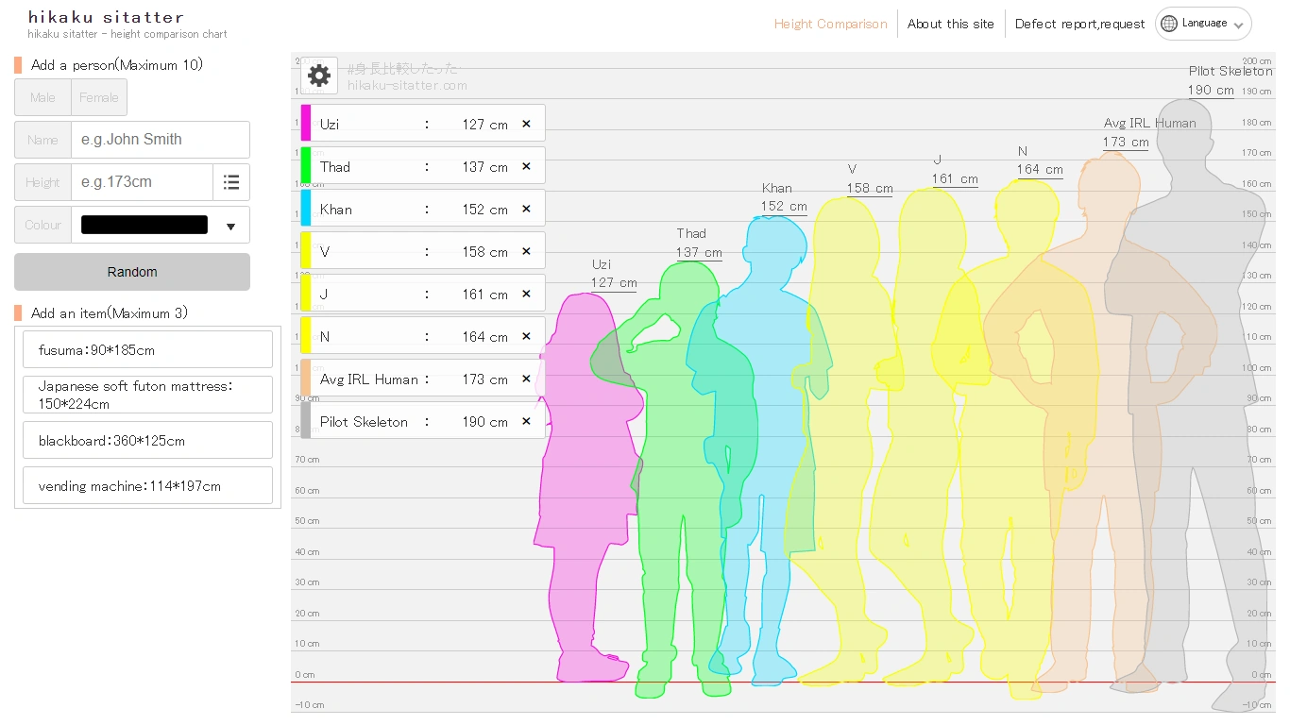Select the Female gender option
Screen dimensions: 1290x725
[x=98, y=96]
